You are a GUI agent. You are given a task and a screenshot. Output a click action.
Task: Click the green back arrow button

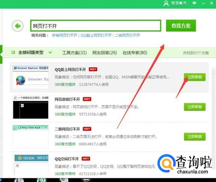(18, 26)
